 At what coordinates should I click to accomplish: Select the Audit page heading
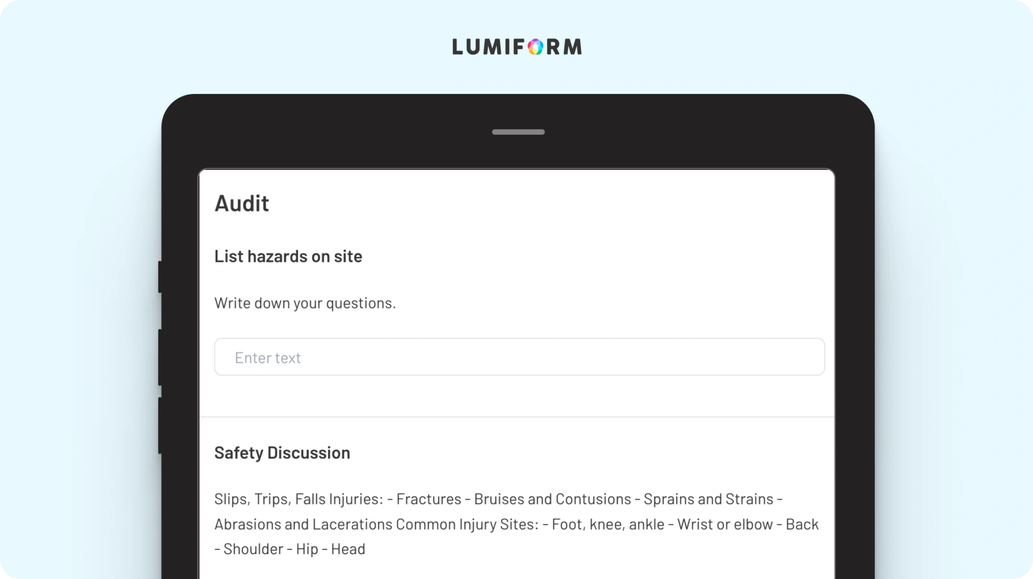tap(242, 203)
